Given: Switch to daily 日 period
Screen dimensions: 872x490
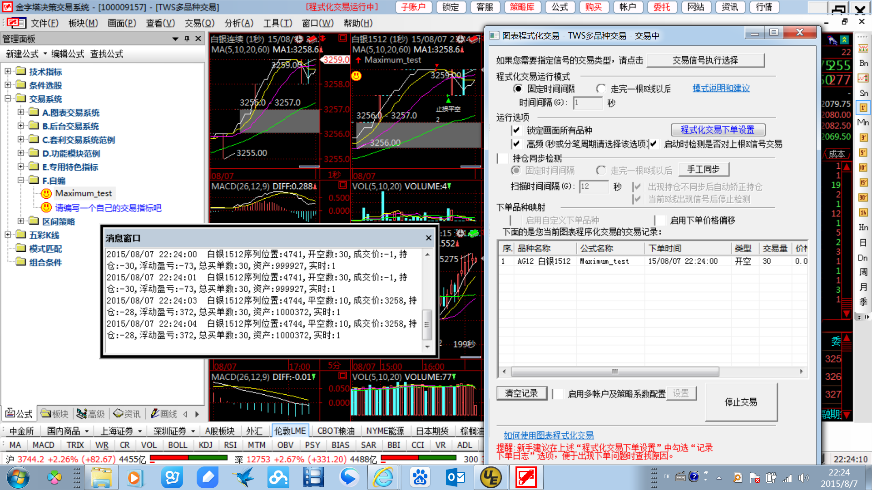Looking at the screenshot, I should click(863, 243).
